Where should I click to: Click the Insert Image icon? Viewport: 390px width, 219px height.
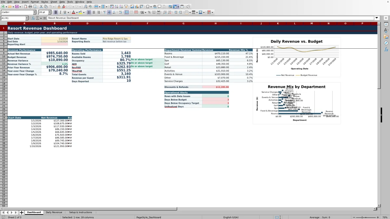[132, 6]
